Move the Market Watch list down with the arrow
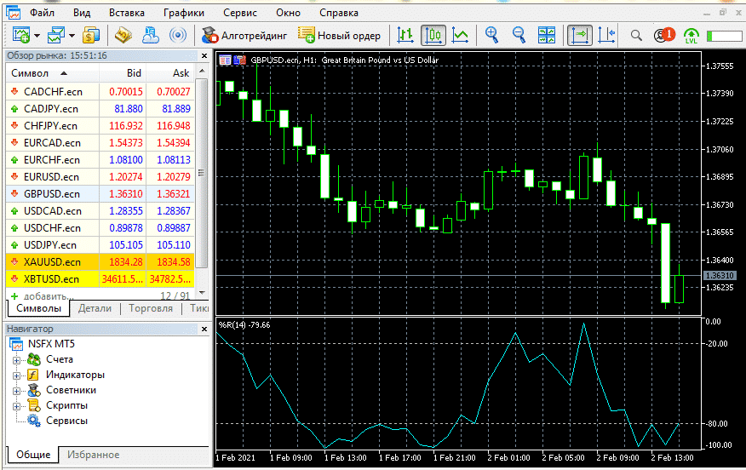 pyautogui.click(x=202, y=292)
